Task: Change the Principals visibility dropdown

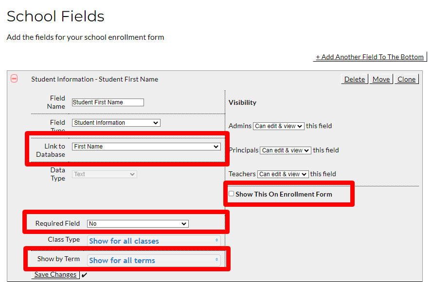Action: (x=285, y=150)
